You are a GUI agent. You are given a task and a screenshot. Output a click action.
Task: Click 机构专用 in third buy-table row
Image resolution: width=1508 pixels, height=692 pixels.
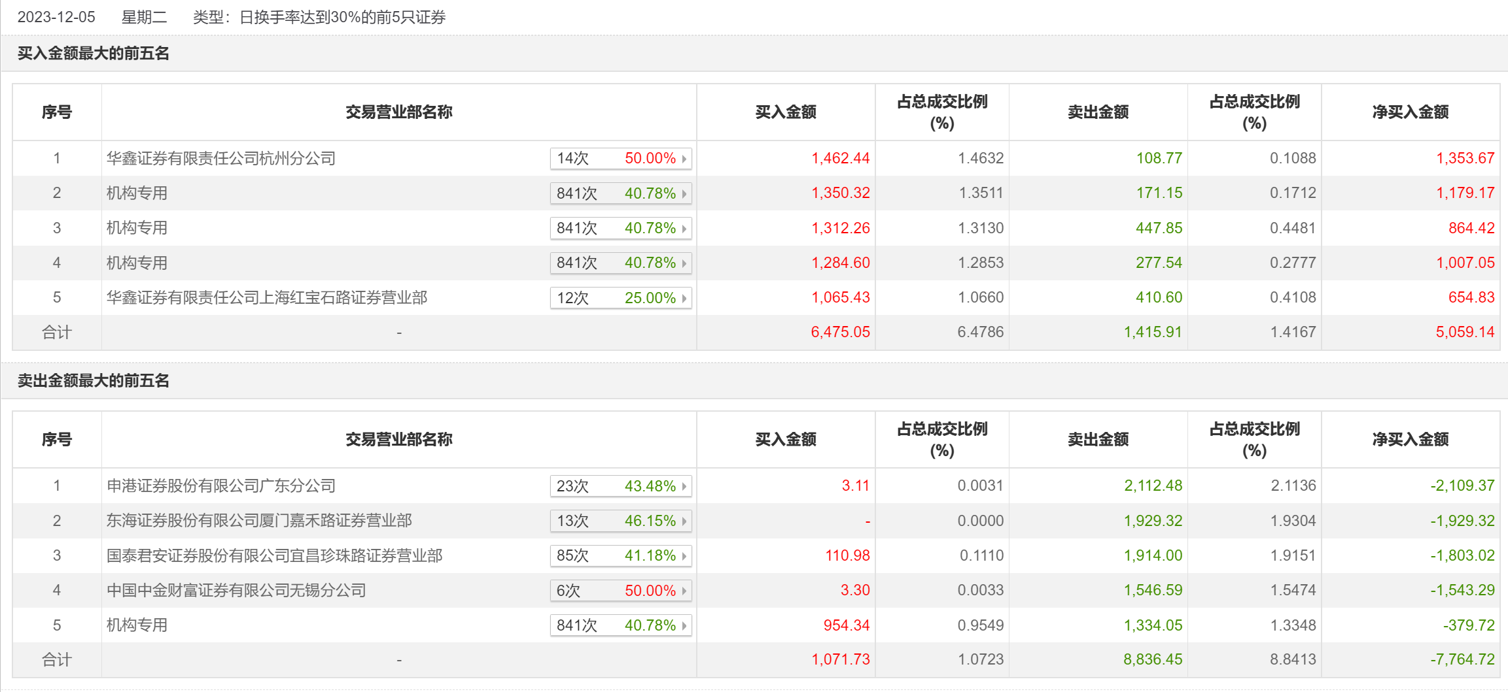coord(137,228)
